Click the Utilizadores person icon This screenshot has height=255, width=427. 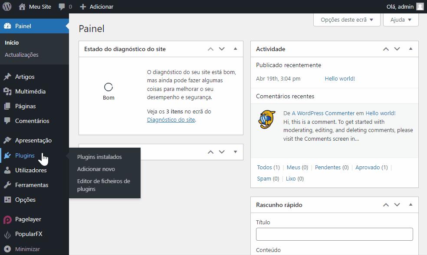[7, 170]
